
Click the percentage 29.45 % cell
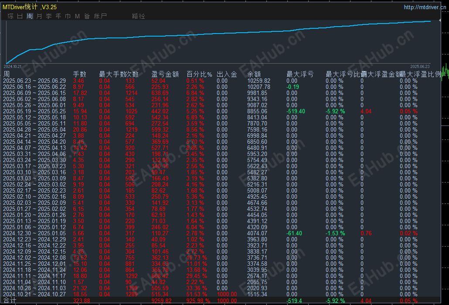[x=197, y=276]
